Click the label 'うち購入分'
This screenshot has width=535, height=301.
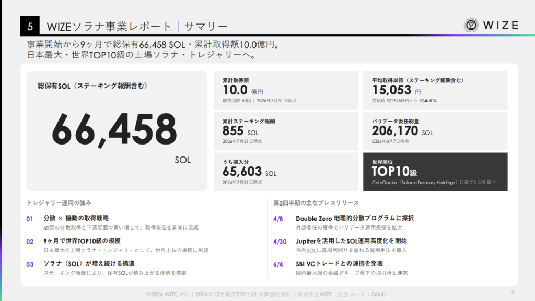(x=236, y=162)
